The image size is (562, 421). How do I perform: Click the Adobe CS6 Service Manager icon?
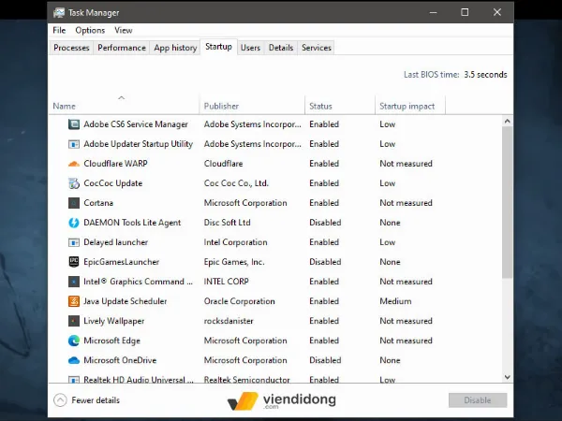(75, 124)
